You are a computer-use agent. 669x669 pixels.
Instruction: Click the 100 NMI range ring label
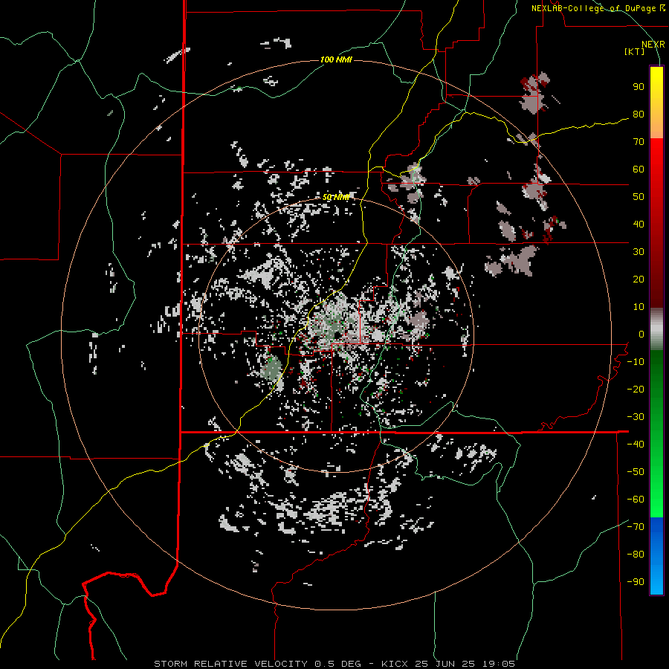[336, 59]
